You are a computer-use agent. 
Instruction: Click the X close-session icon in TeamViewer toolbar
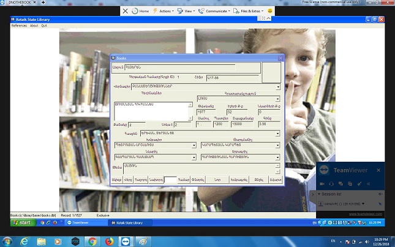[126, 11]
